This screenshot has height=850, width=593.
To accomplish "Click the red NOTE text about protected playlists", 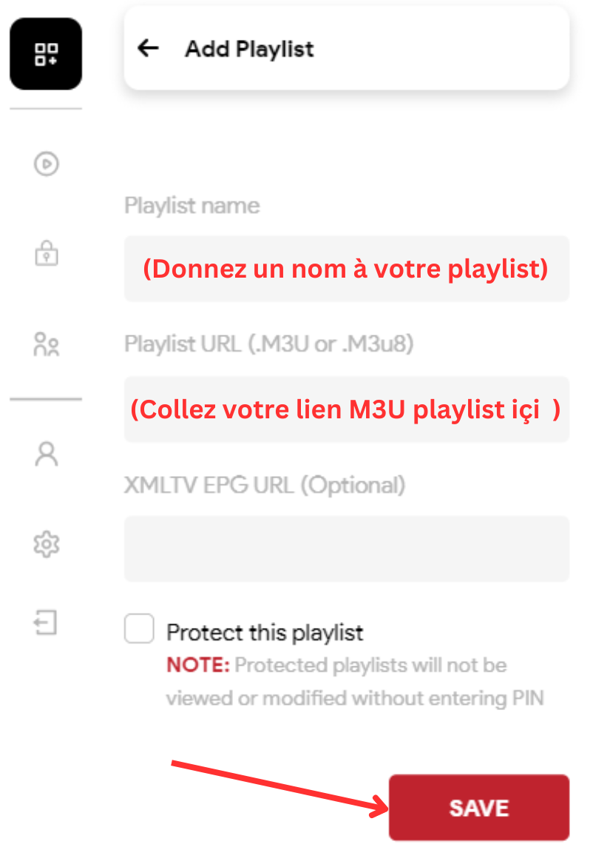I will (x=198, y=665).
